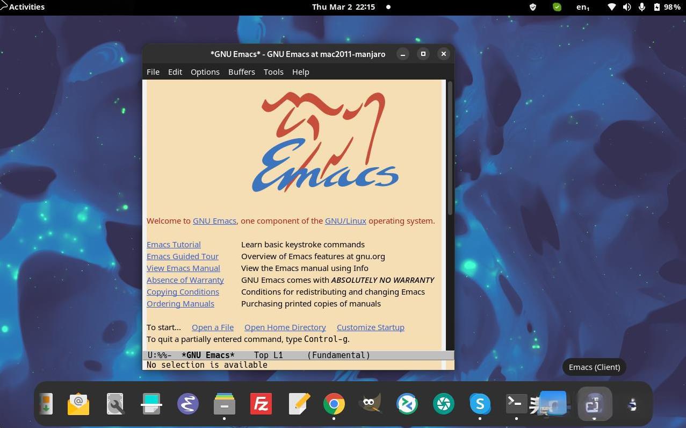This screenshot has height=428, width=686.
Task: Open the Emacs Tutorial link
Action: click(x=174, y=245)
